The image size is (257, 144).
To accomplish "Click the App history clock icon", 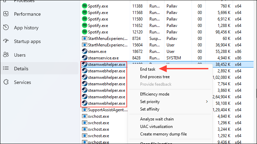I will coord(6,27).
